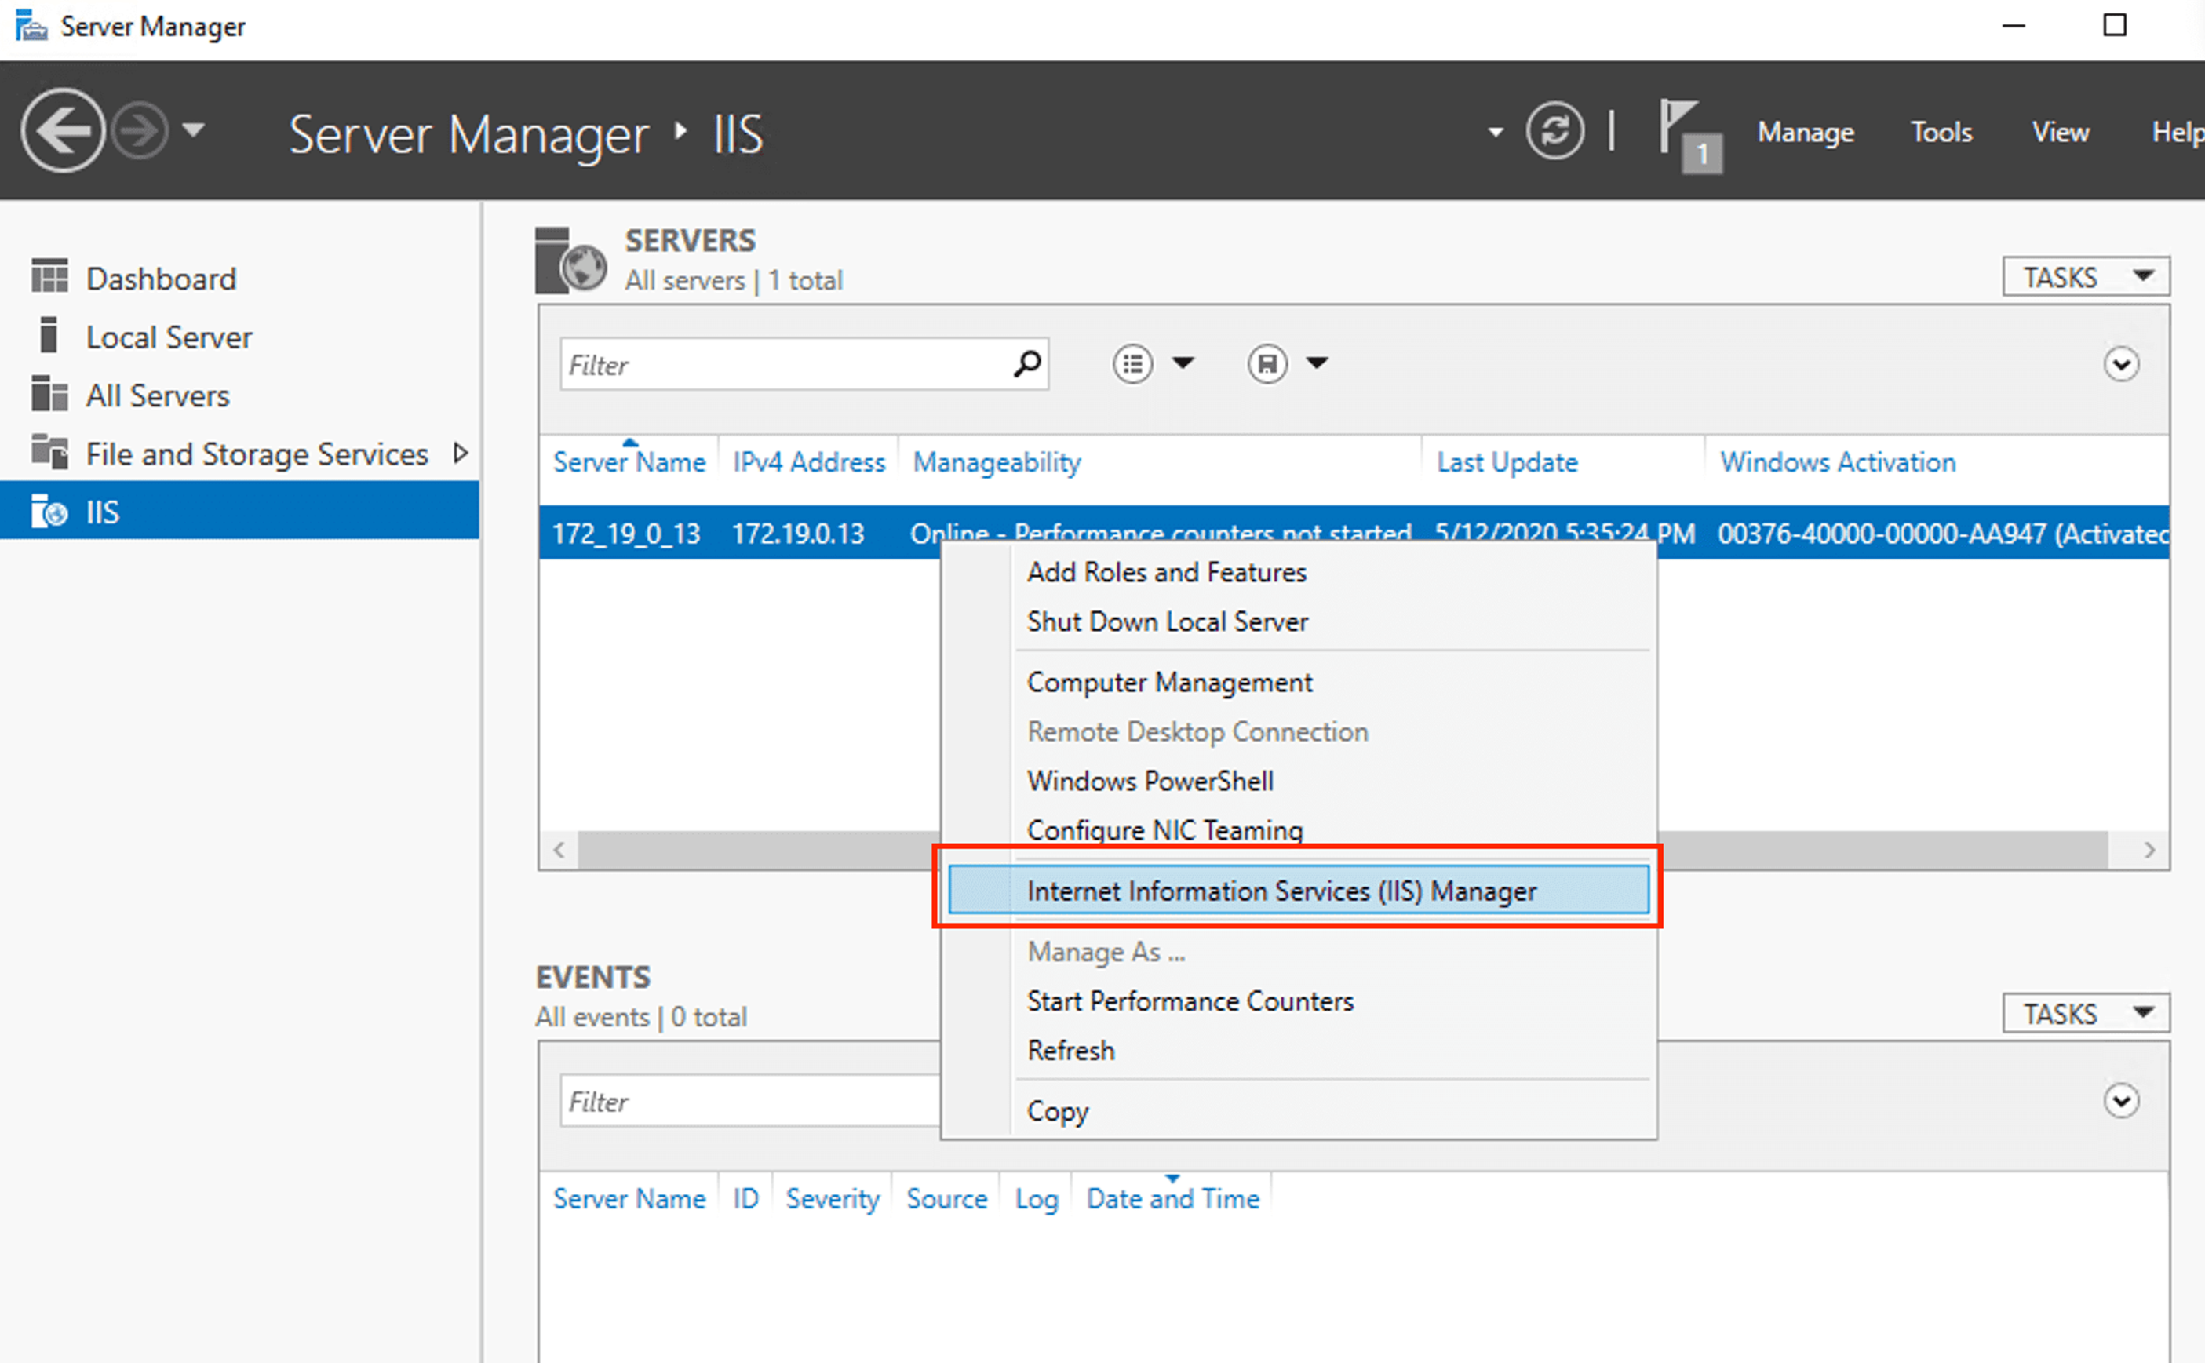The width and height of the screenshot is (2205, 1363).
Task: Sort Events by Source column
Action: pos(946,1199)
